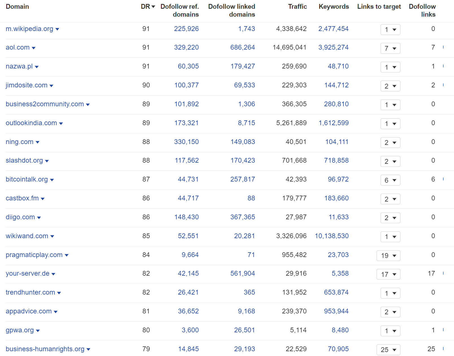This screenshot has height=356, width=454.
Task: Click caret arrow beside aol.com domain
Action: tap(34, 48)
